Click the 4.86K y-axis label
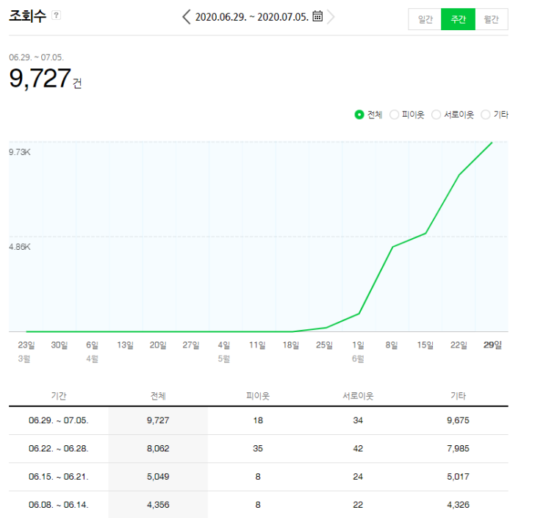This screenshot has height=518, width=546. [x=20, y=247]
